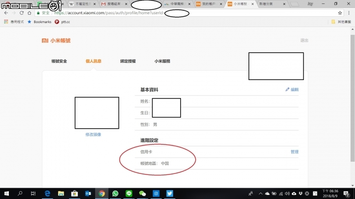Click the green secure lock icon
355x199 pixels.
(38, 13)
